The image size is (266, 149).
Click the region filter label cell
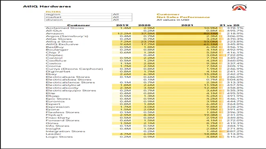coord(78,15)
